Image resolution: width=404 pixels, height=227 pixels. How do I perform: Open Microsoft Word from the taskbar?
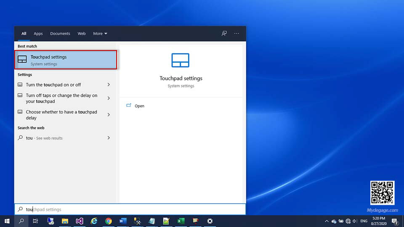123,221
